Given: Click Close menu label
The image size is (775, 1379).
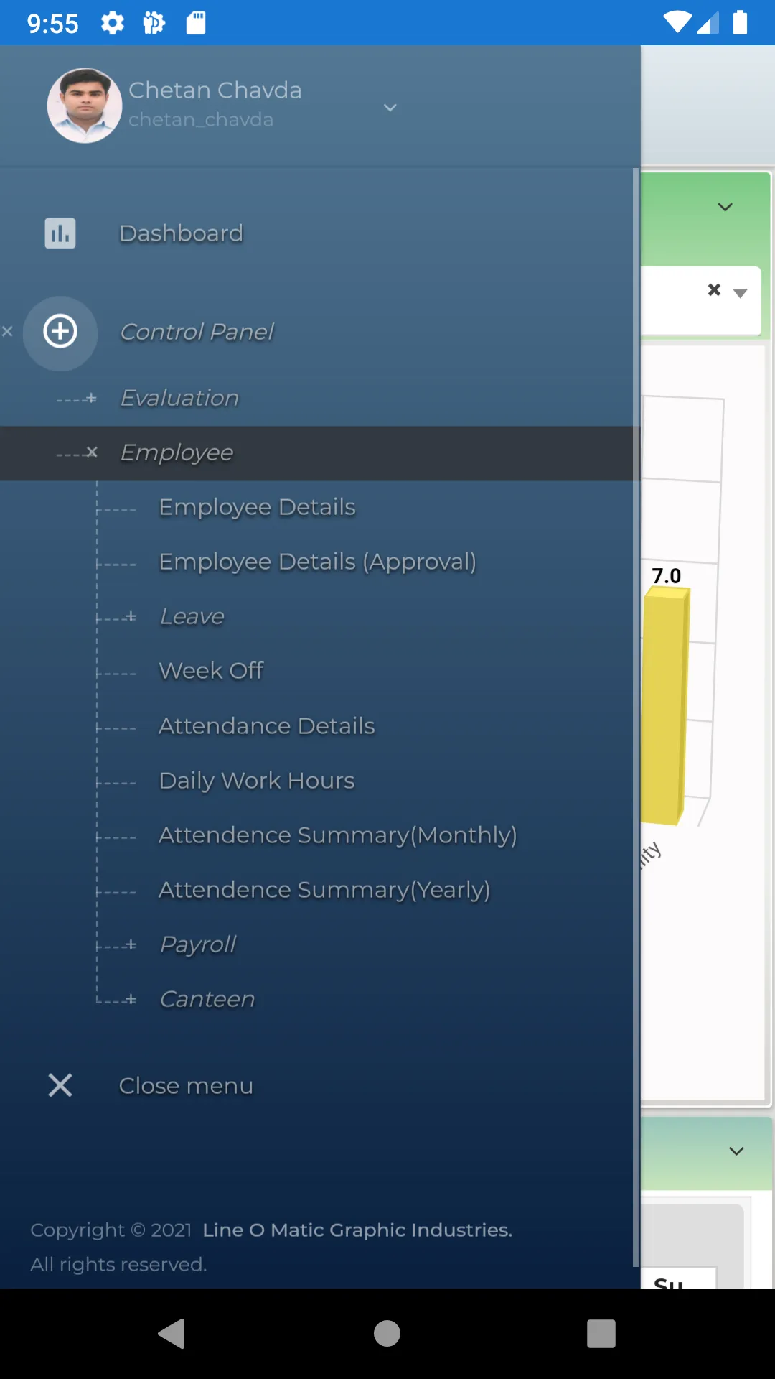Looking at the screenshot, I should (x=186, y=1085).
